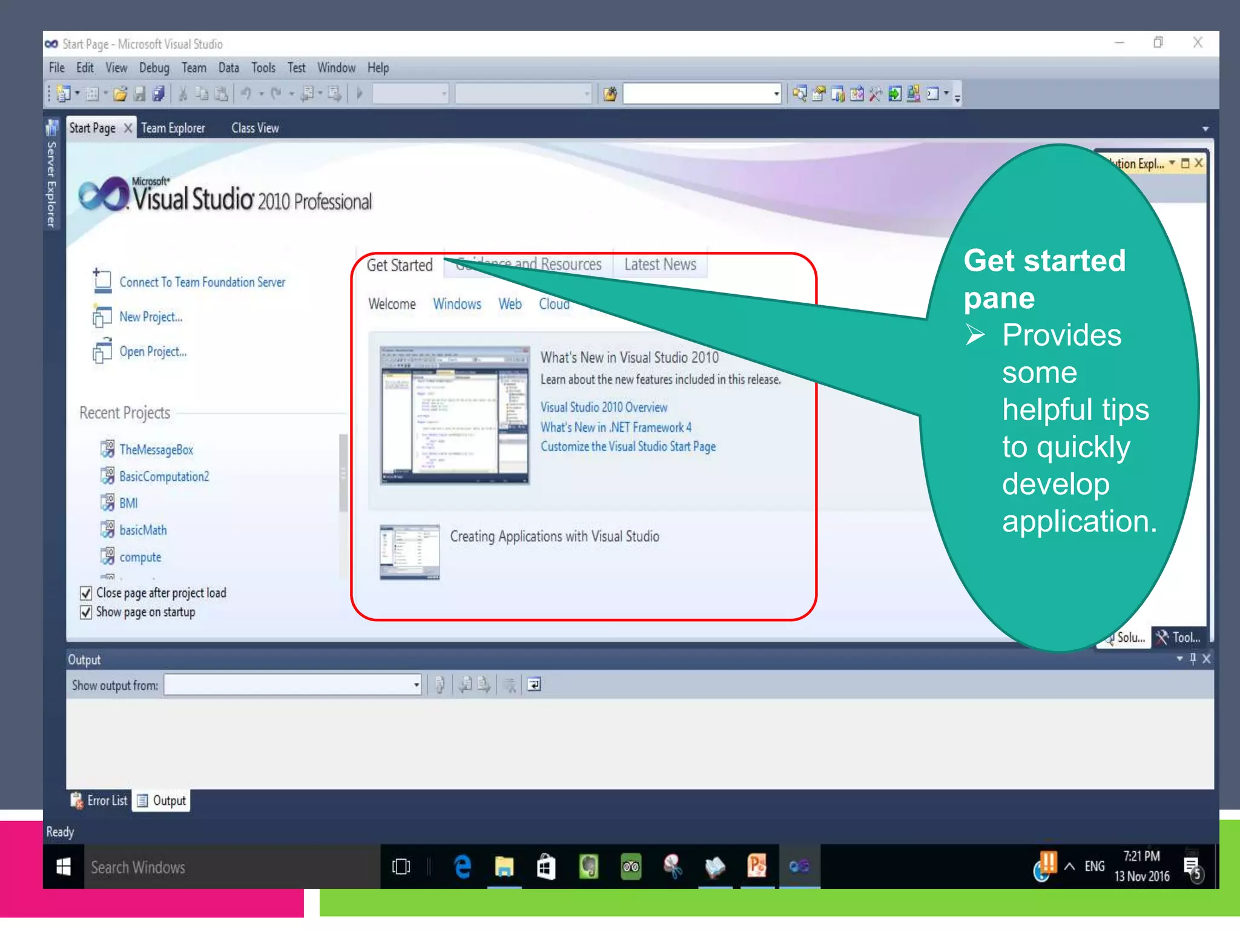Open the Server Explorer side tab
Viewport: 1240px width, 930px height.
coord(51,174)
